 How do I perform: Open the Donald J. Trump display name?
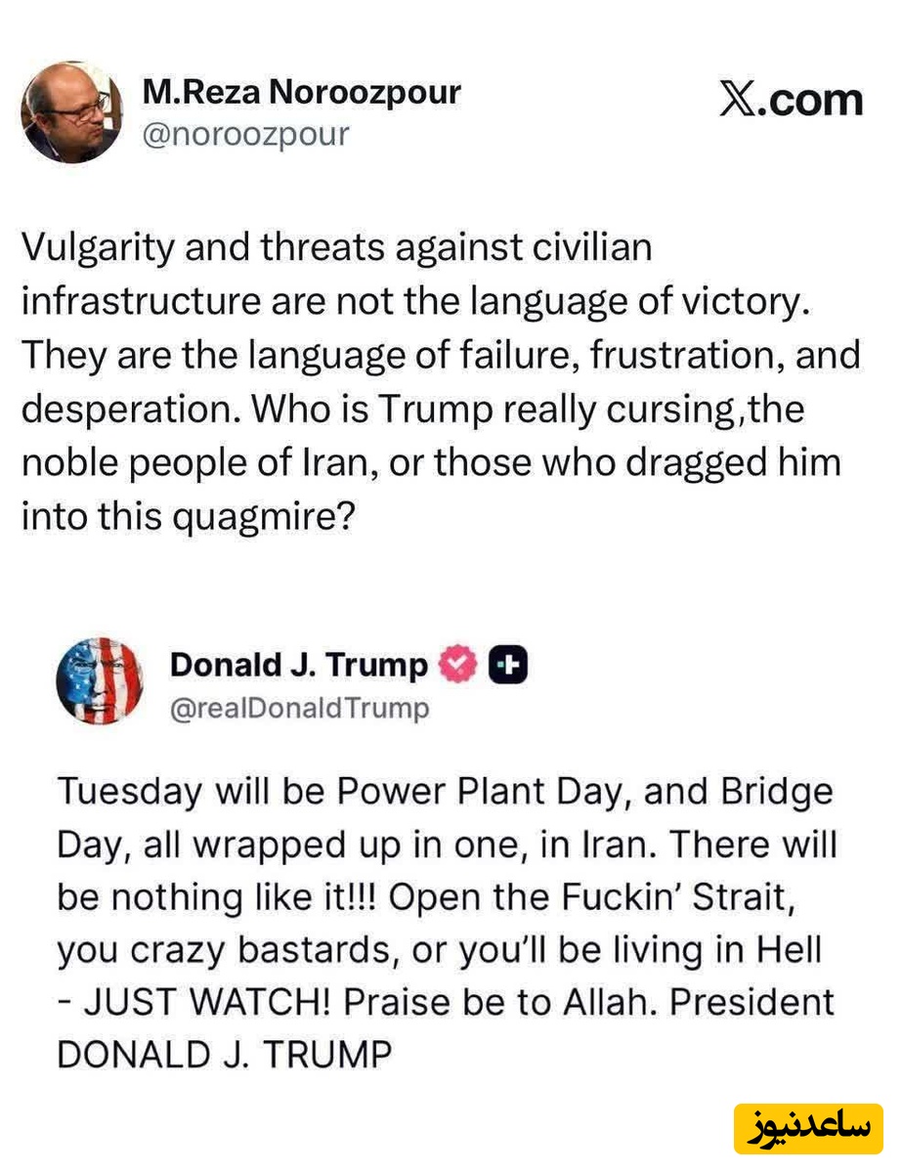click(x=299, y=666)
